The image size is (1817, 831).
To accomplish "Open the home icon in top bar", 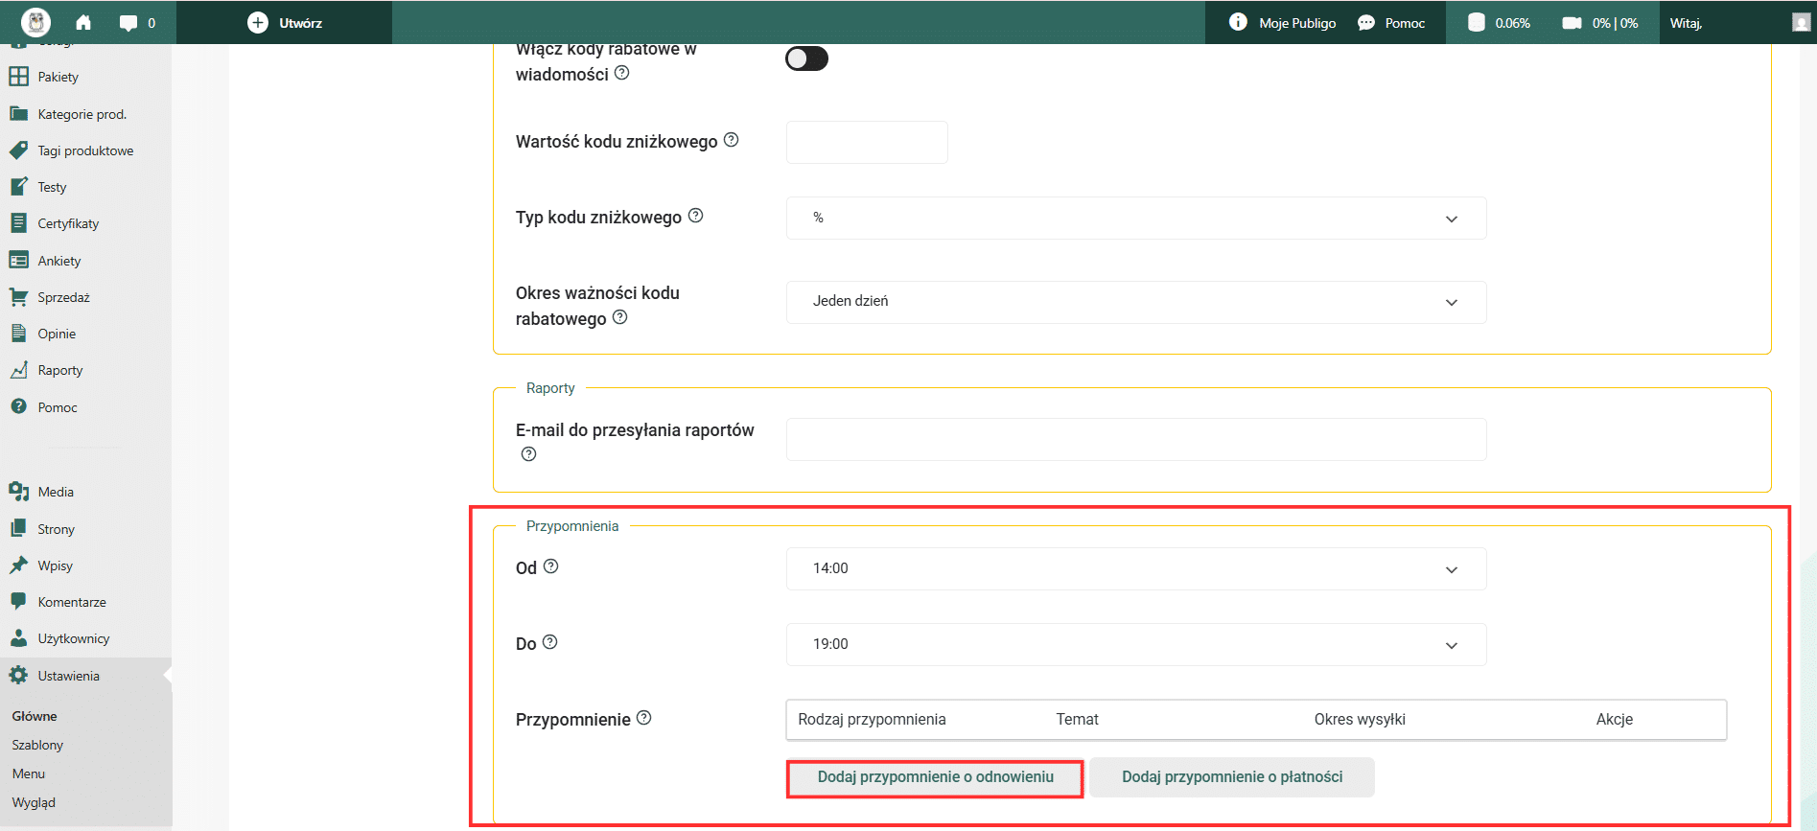I will pyautogui.click(x=83, y=23).
